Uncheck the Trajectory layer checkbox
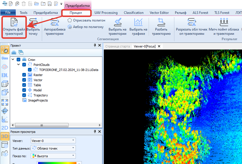Image resolution: width=242 pixels, height=164 pixels. click(24, 95)
